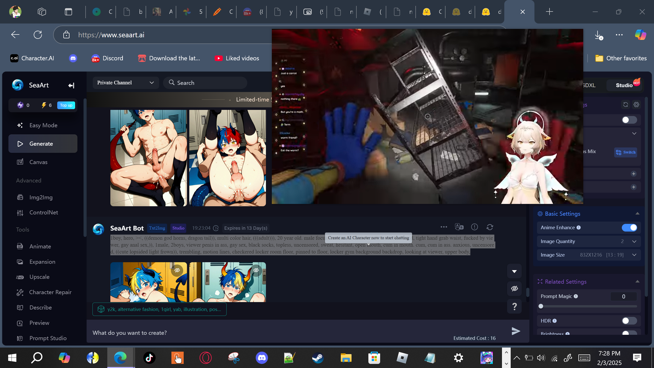Screen dimensions: 654x368
Task: Expand the chevron above the Switch button
Action: 634,133
